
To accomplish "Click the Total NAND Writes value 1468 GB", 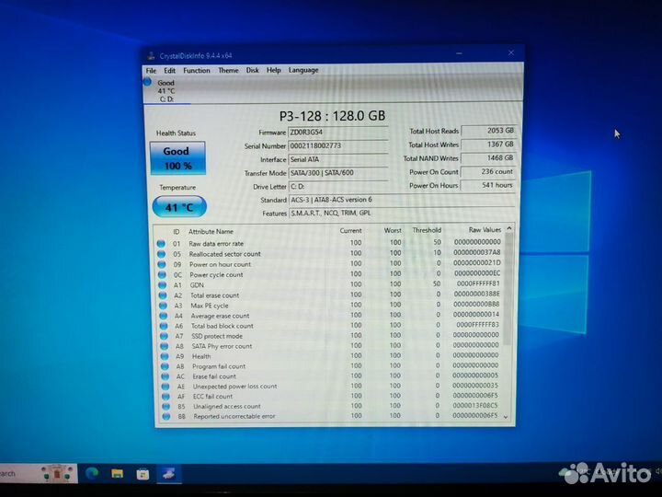I will [x=488, y=158].
